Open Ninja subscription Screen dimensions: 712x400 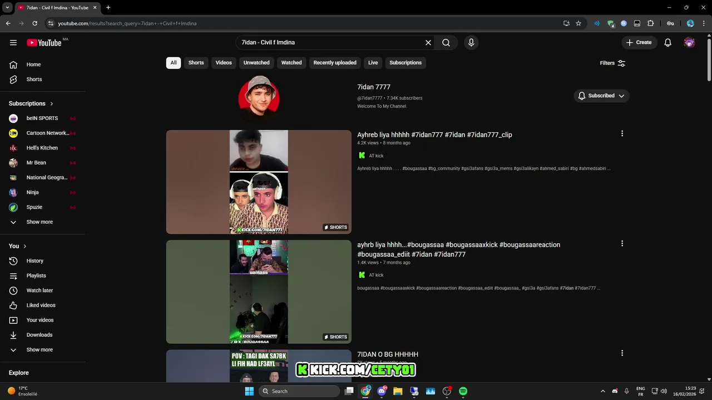43,192
